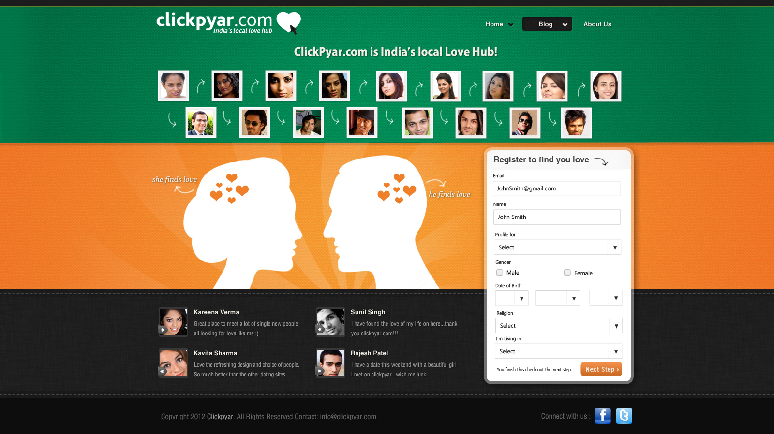The height and width of the screenshot is (434, 774).
Task: Open the Profile for dropdown
Action: [x=557, y=247]
